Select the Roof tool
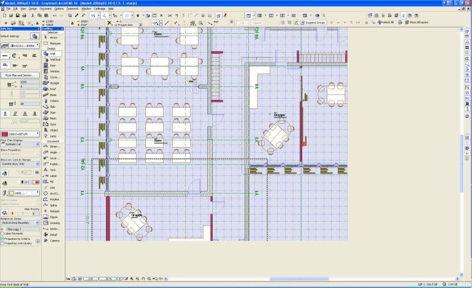 [53, 89]
